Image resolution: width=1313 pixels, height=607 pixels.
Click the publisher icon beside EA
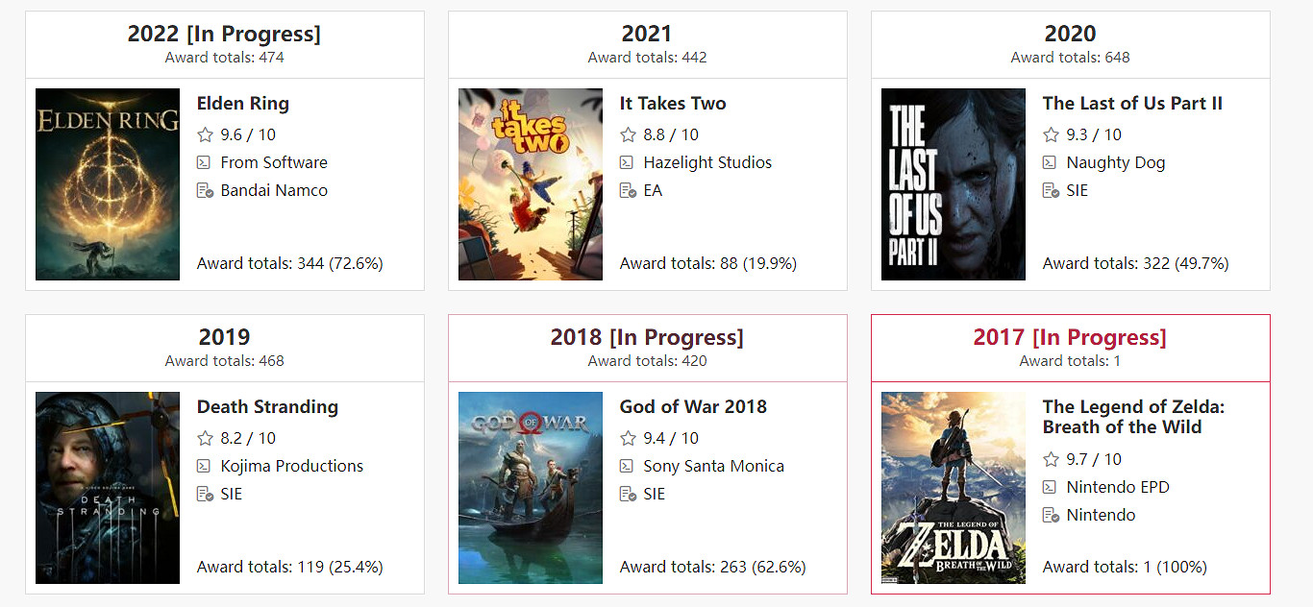[x=628, y=190]
